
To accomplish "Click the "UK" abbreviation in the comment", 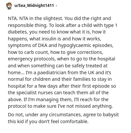I will [x=91, y=73].
